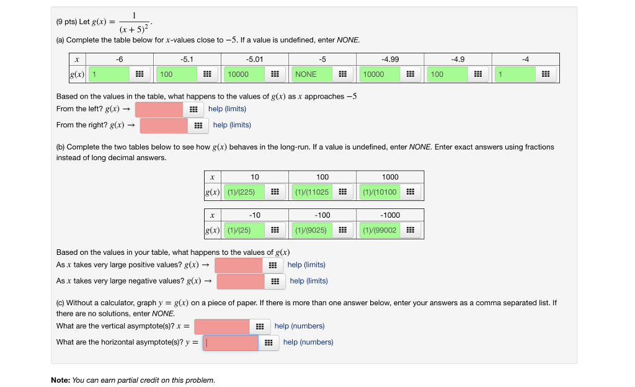Open equation editor icon for 'From the left' answer
Screen dimensions: 635x387
click(x=193, y=109)
